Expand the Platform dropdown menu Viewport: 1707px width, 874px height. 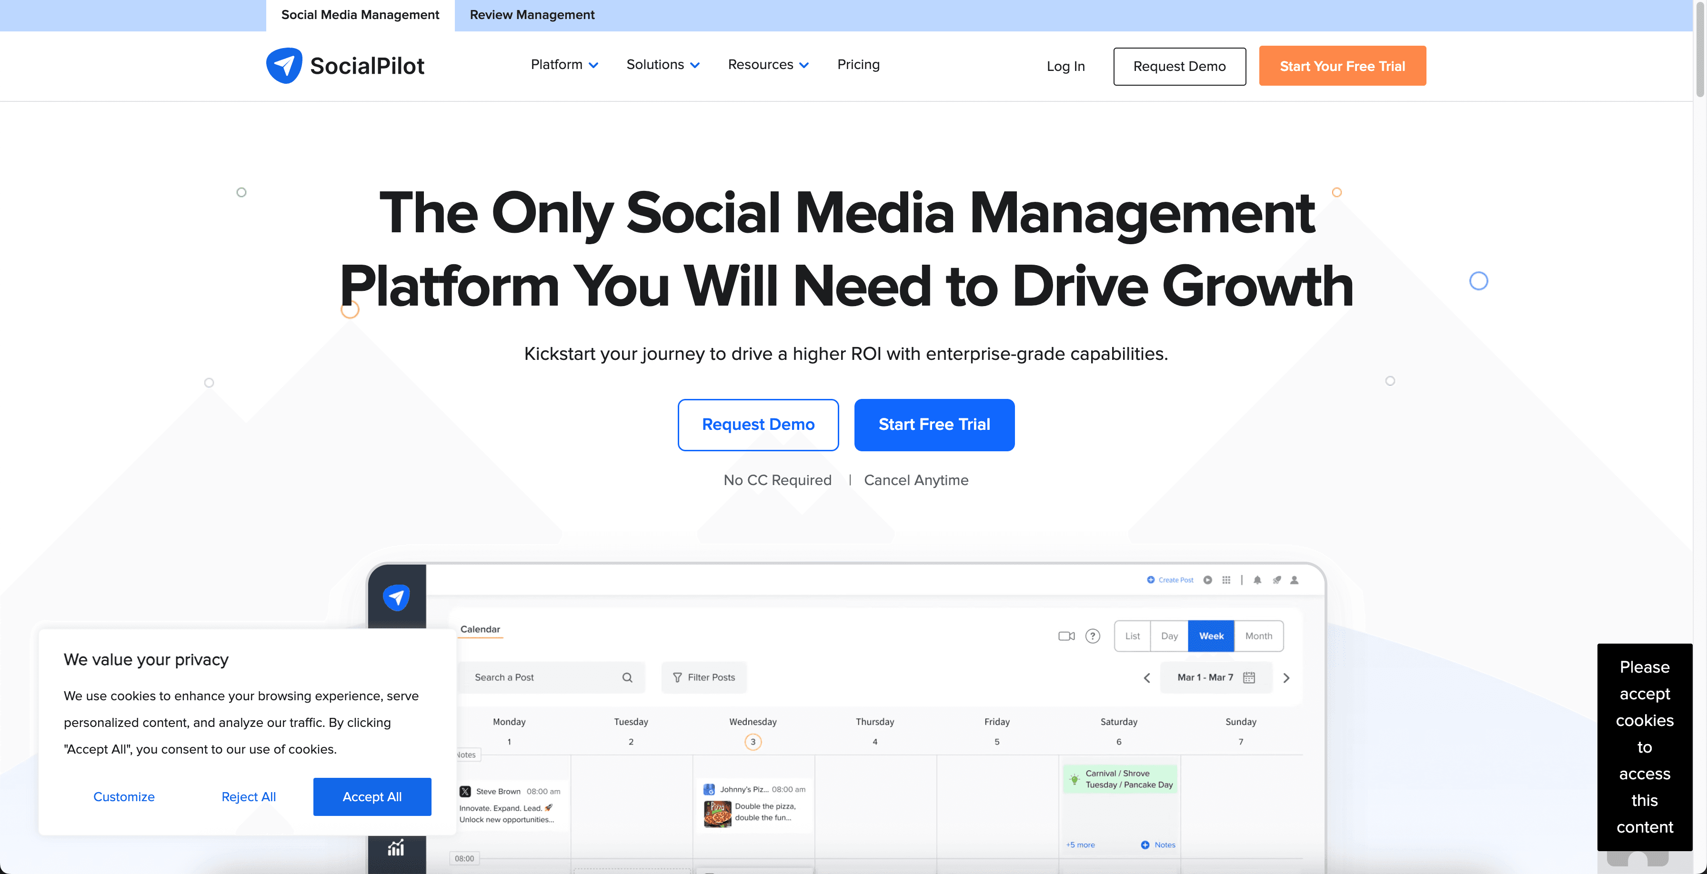pyautogui.click(x=564, y=64)
